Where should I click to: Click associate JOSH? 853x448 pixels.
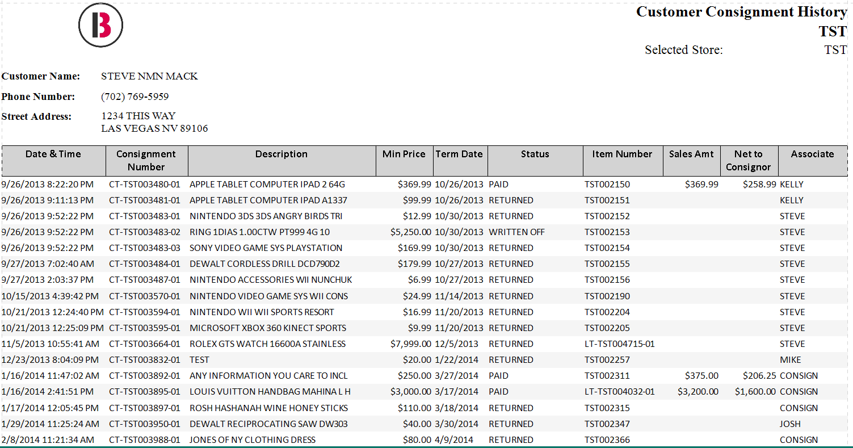[x=791, y=424]
